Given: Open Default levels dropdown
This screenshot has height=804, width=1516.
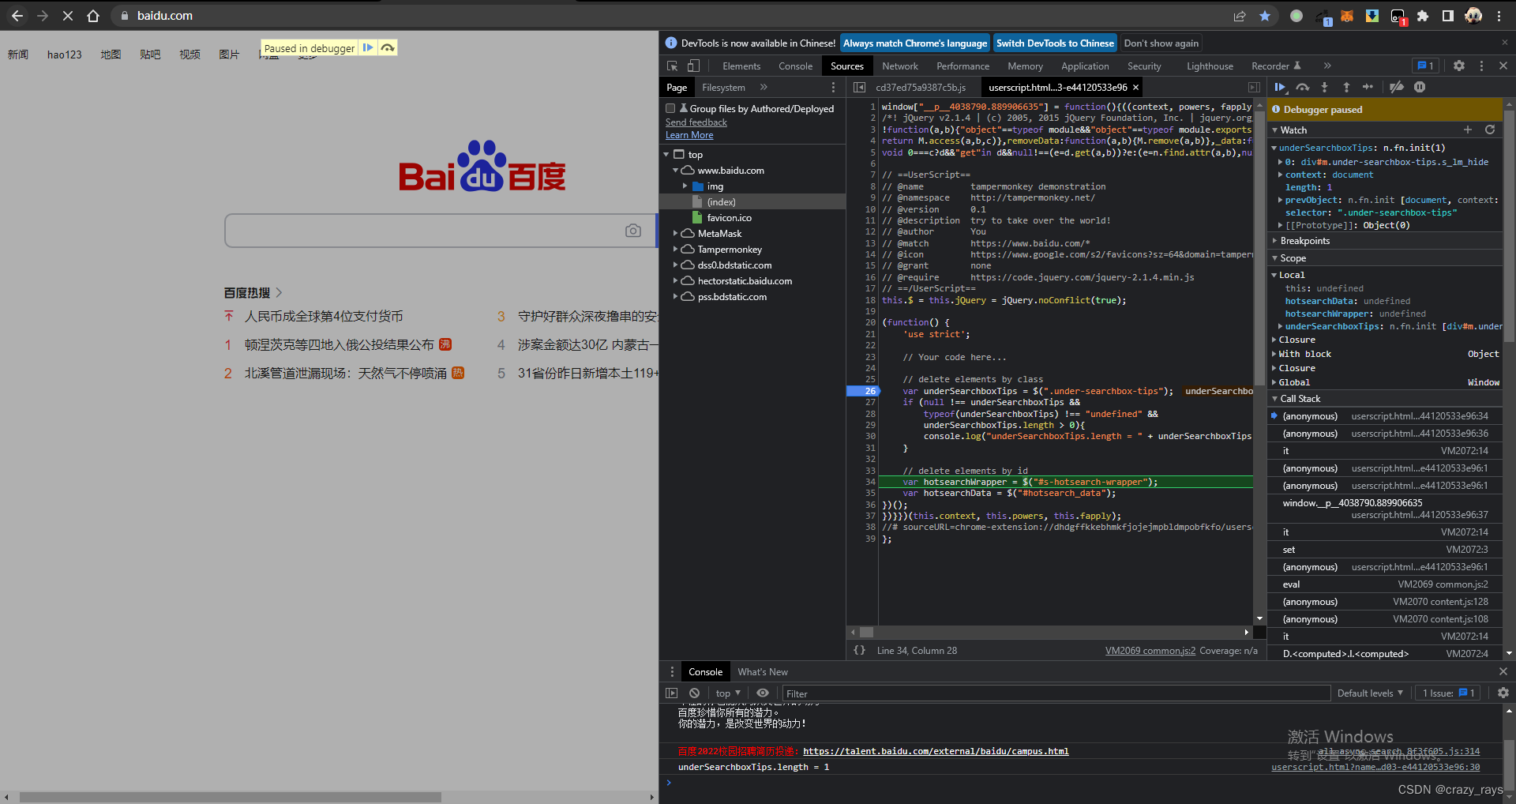Looking at the screenshot, I should (x=1370, y=693).
